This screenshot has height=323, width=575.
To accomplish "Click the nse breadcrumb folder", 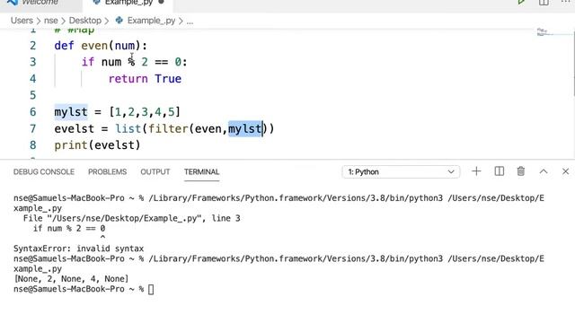I will click(51, 21).
